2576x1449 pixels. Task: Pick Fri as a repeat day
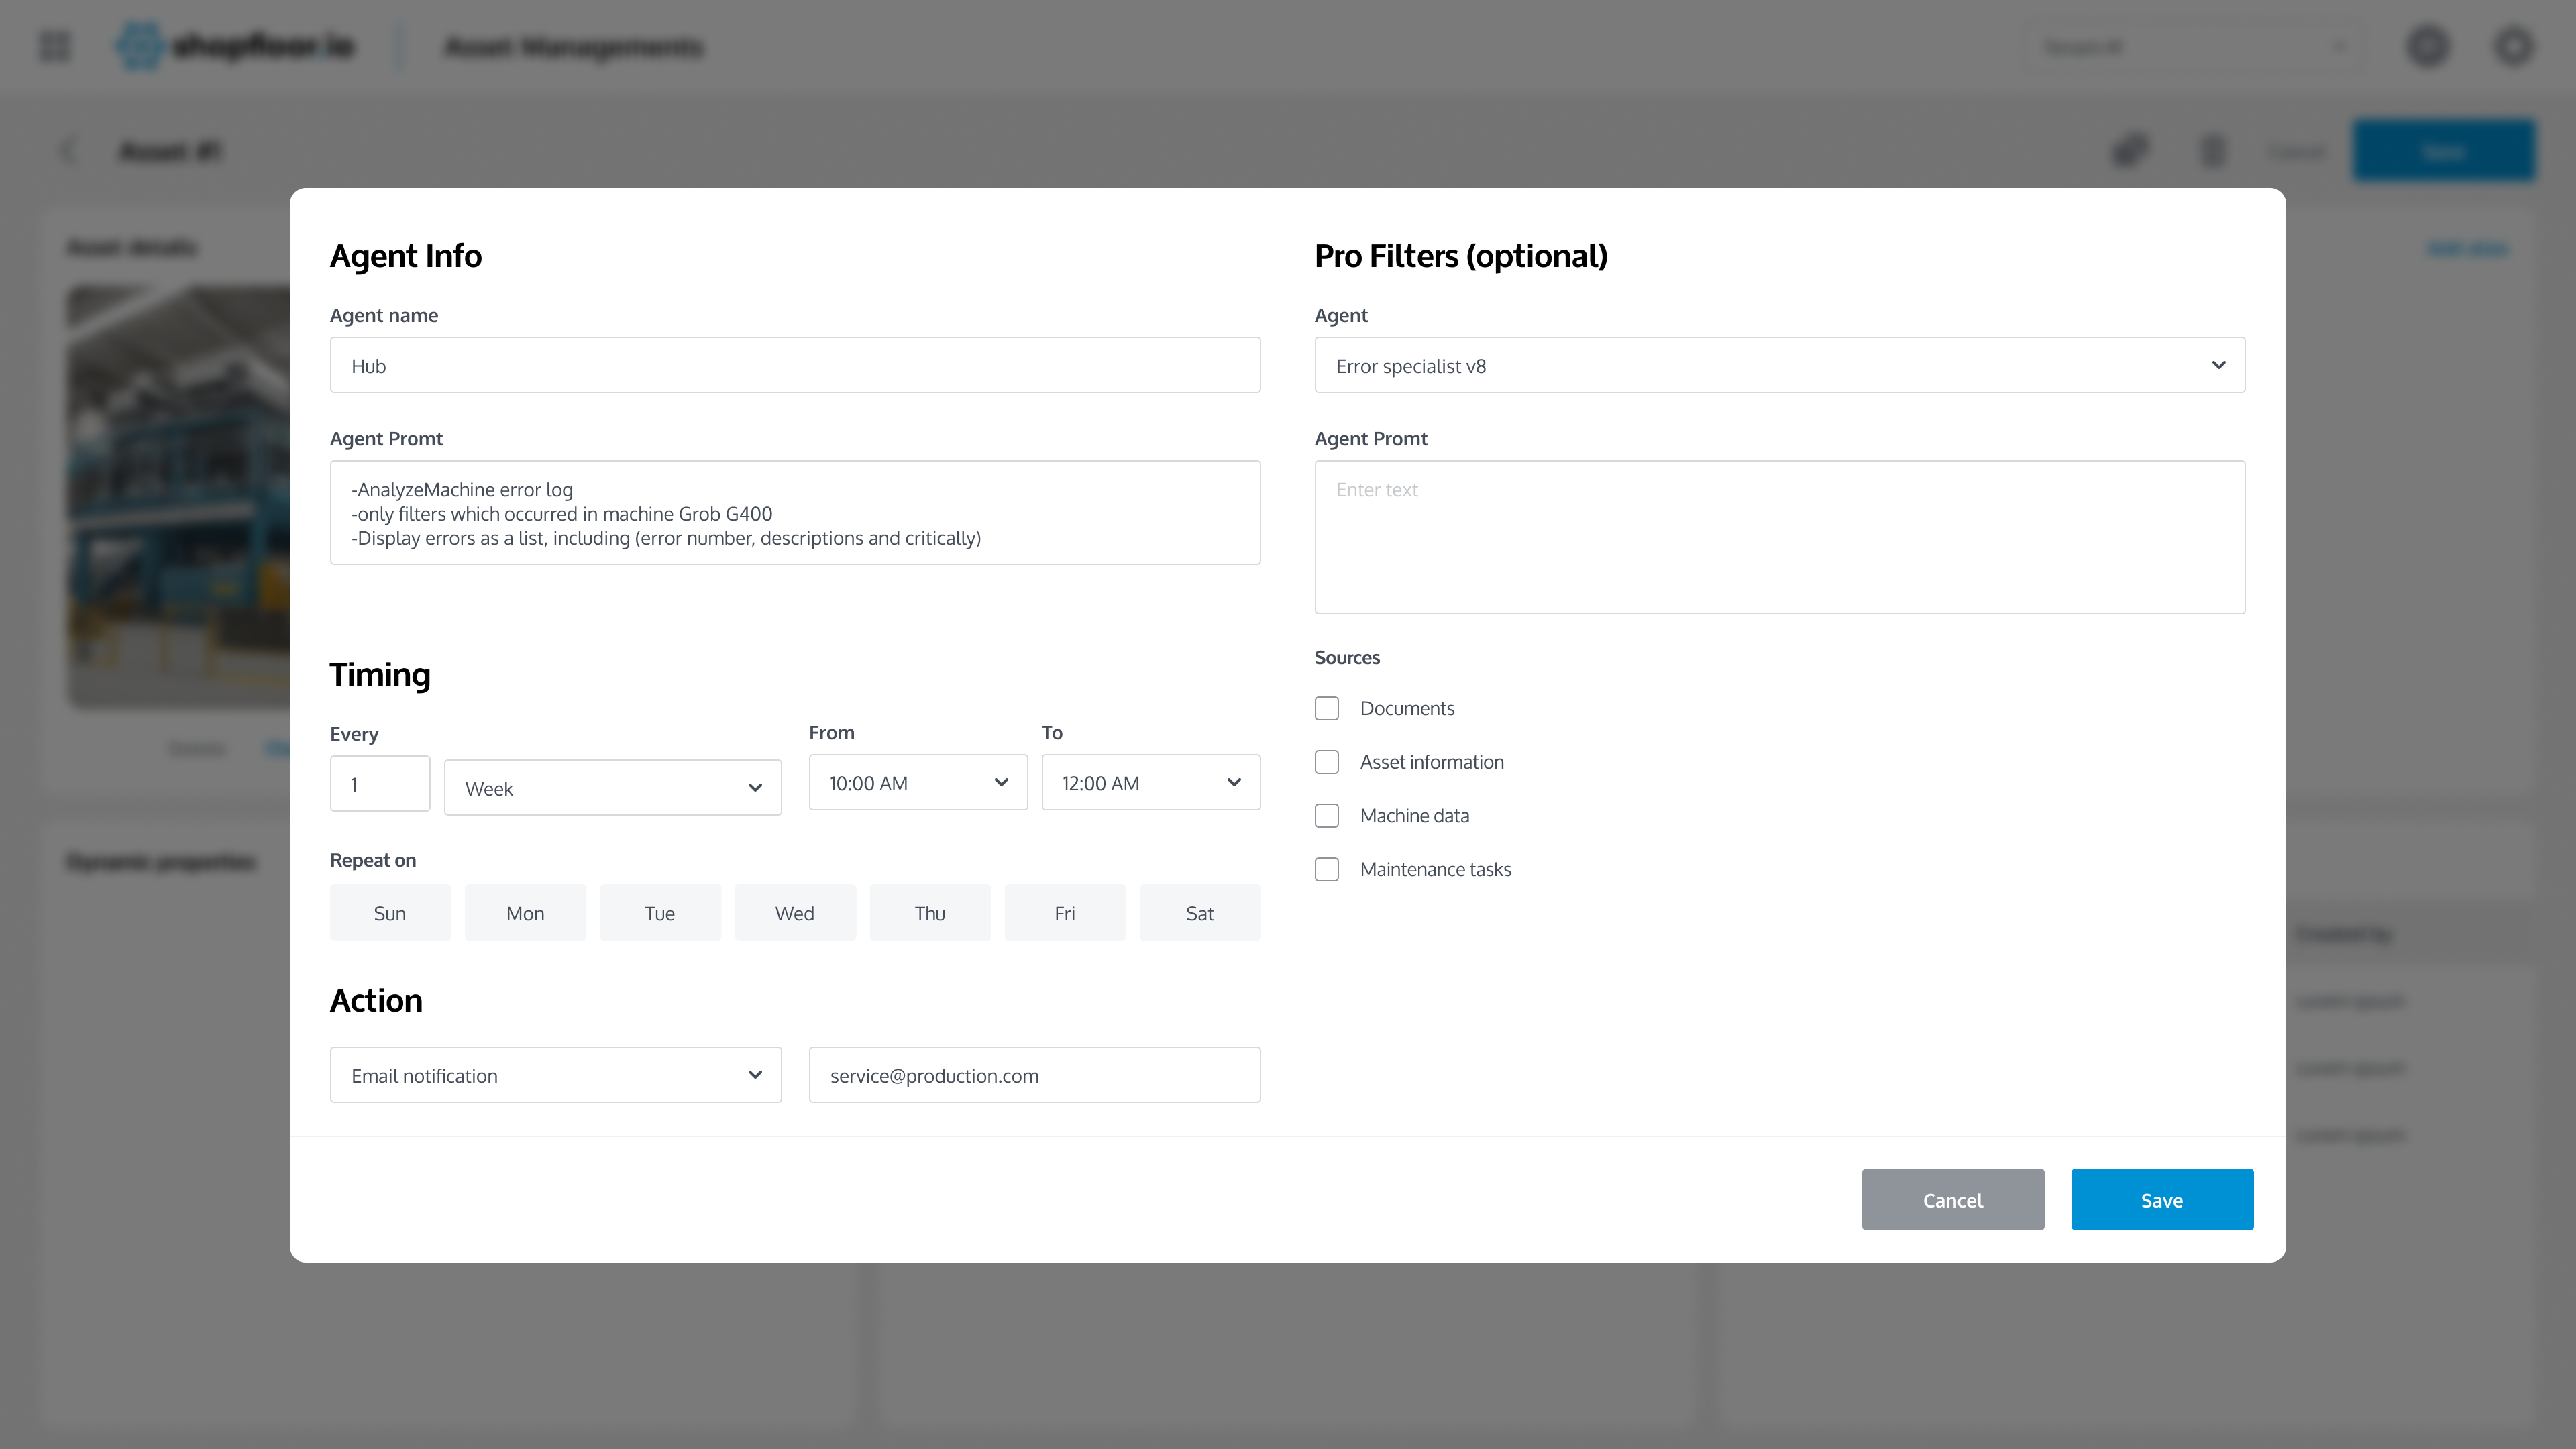1064,913
